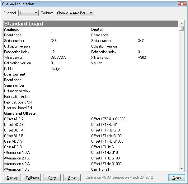Click the window's red X close button

182,4
